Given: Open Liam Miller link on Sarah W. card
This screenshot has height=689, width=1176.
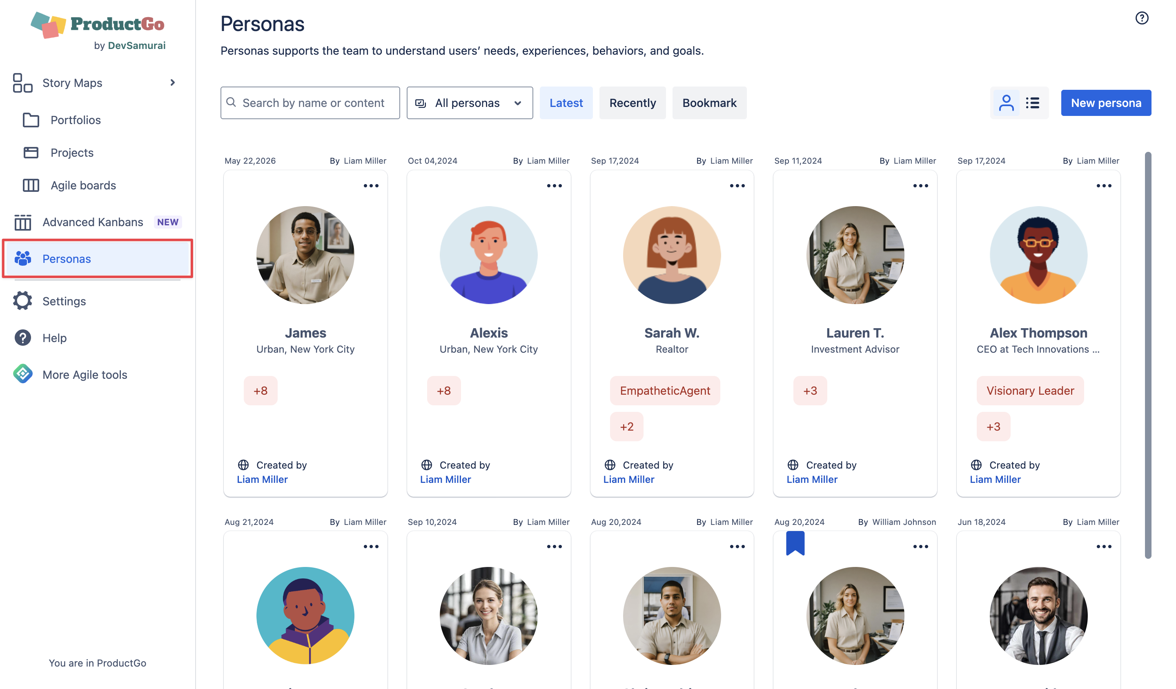Looking at the screenshot, I should (x=628, y=479).
